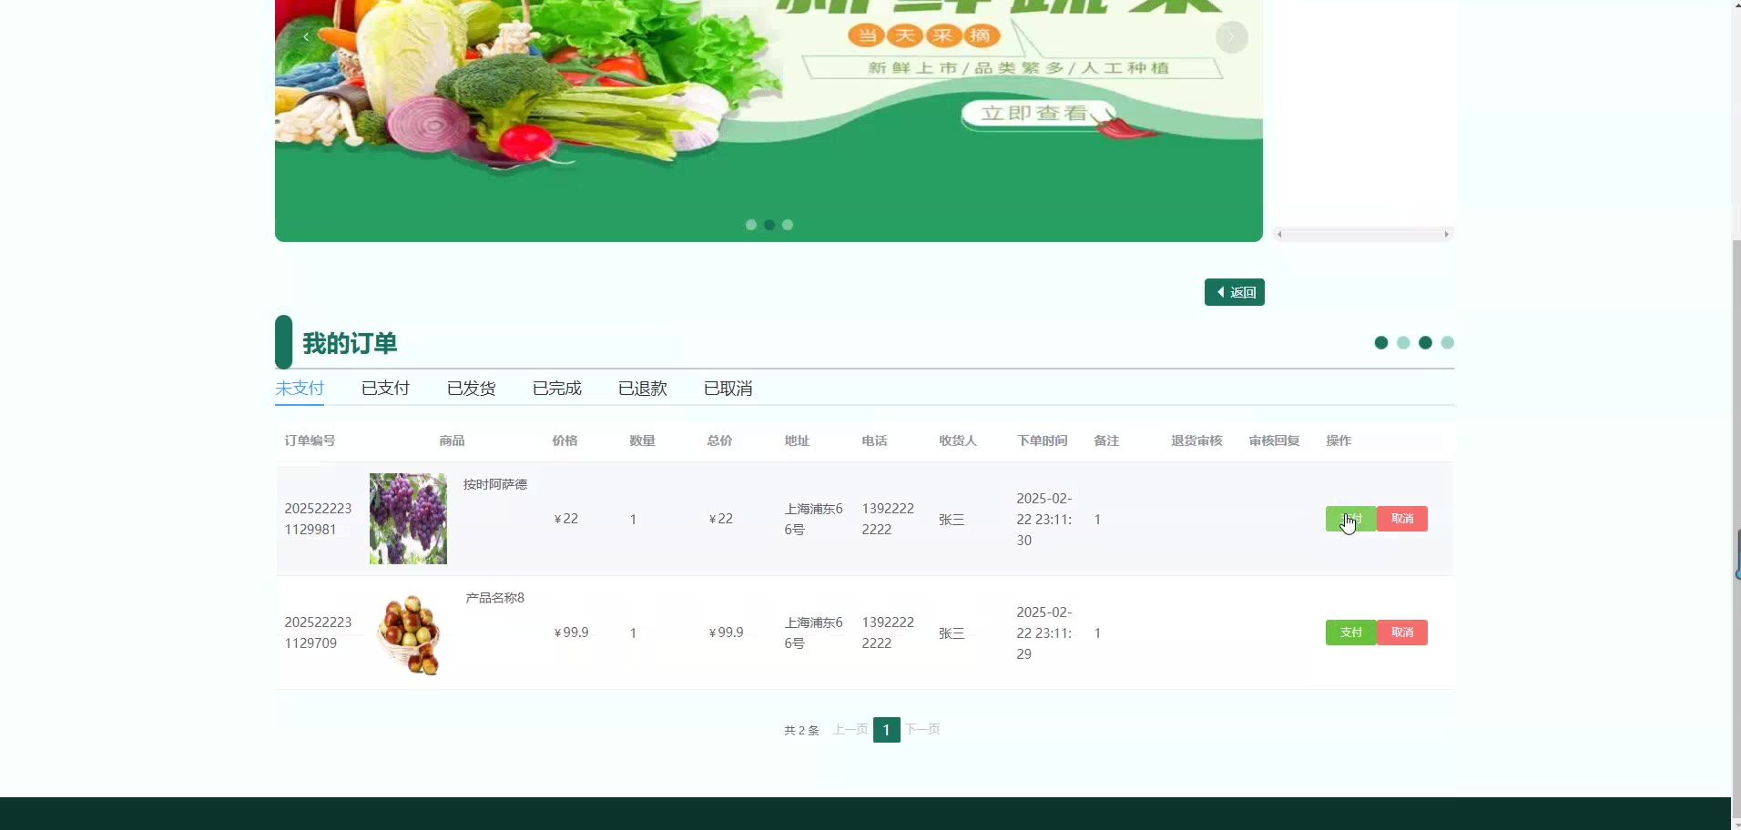The image size is (1741, 830).
Task: Click the 我的订单 section heading
Action: click(350, 344)
